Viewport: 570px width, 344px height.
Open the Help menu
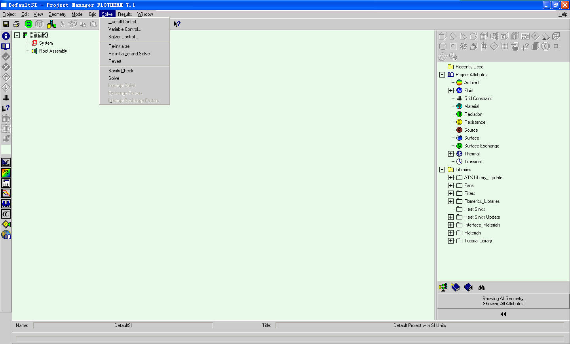tap(562, 14)
